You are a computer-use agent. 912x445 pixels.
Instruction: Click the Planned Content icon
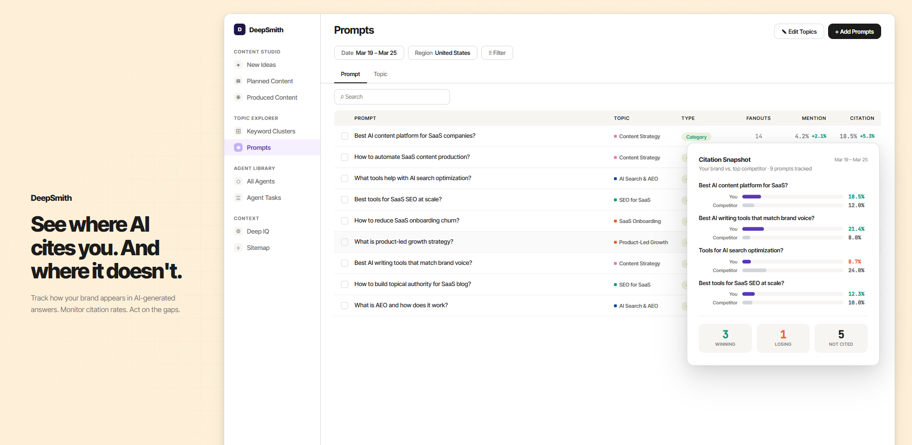[x=238, y=81]
